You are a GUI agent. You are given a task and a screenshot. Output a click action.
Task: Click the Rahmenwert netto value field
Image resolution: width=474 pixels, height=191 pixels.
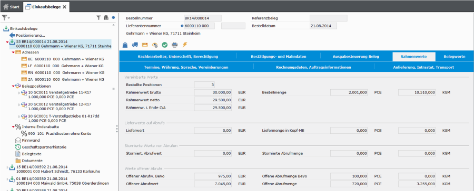click(x=213, y=100)
